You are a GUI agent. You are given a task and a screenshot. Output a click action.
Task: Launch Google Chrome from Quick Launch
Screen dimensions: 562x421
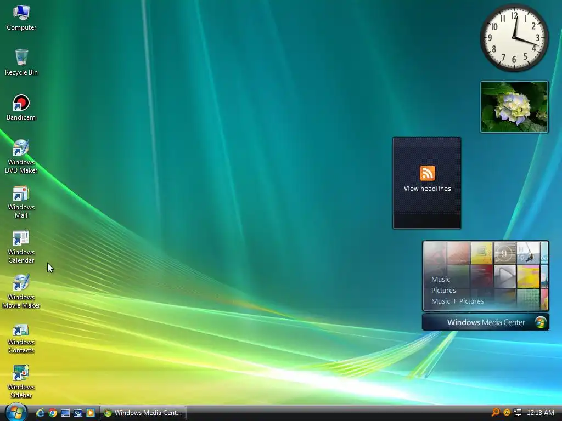53,413
